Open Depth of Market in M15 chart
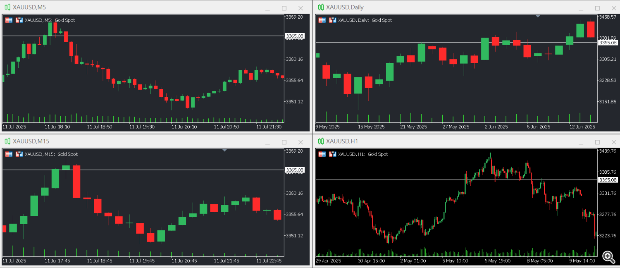Image resolution: width=620 pixels, height=268 pixels. tap(19, 154)
